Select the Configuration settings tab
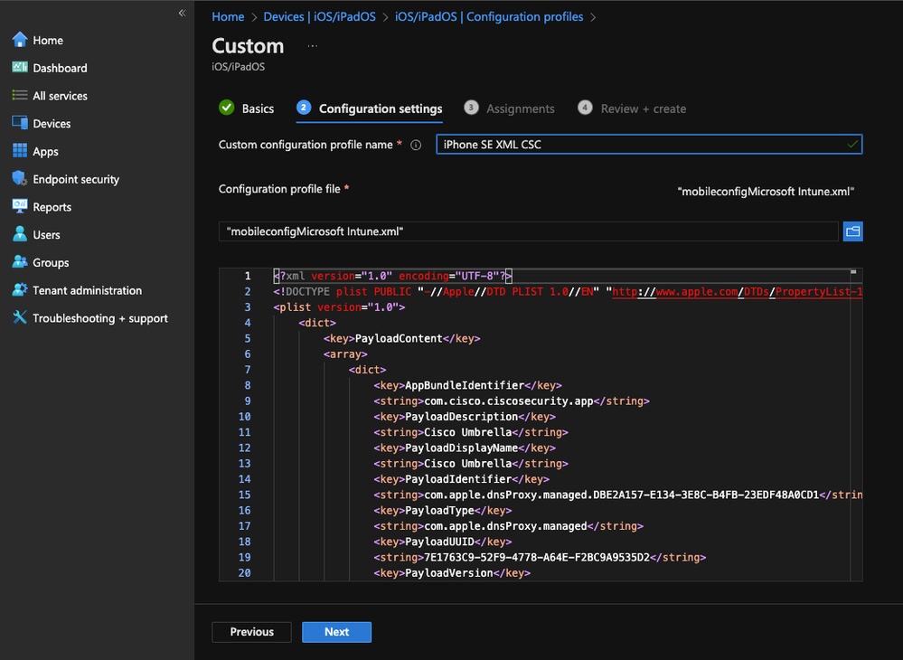 tap(380, 108)
